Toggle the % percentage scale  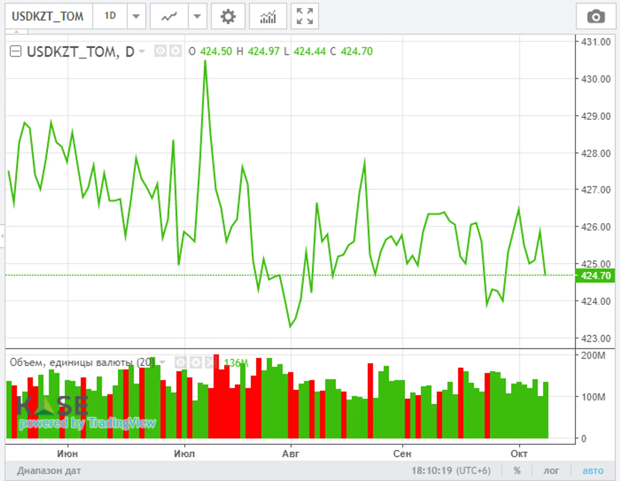(517, 471)
